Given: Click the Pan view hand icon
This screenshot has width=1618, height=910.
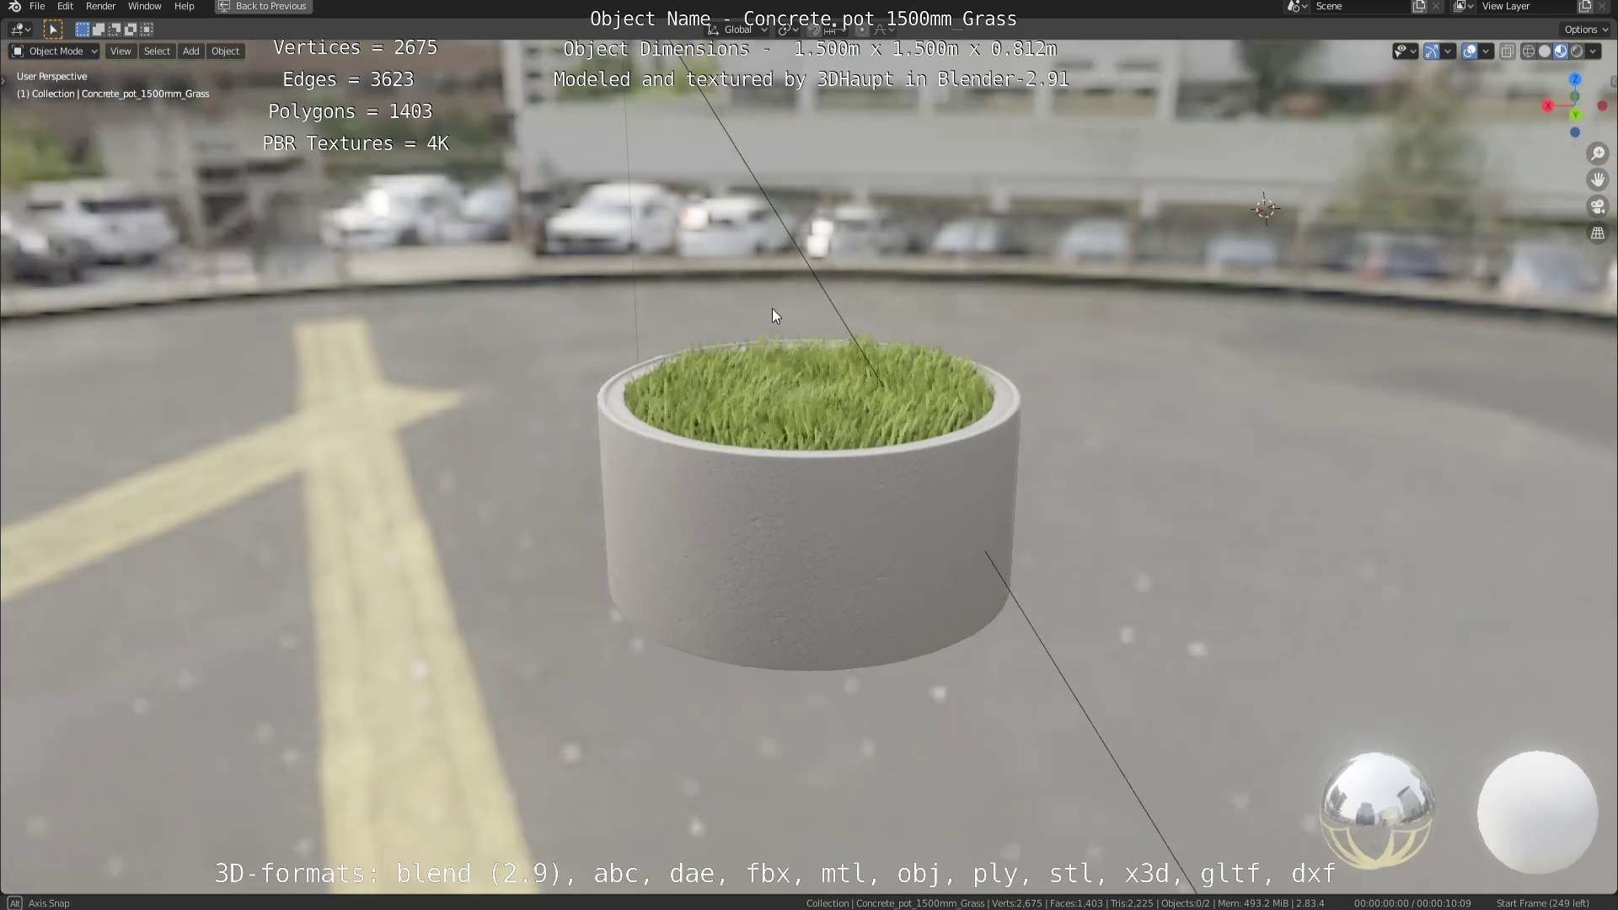Looking at the screenshot, I should [x=1597, y=179].
